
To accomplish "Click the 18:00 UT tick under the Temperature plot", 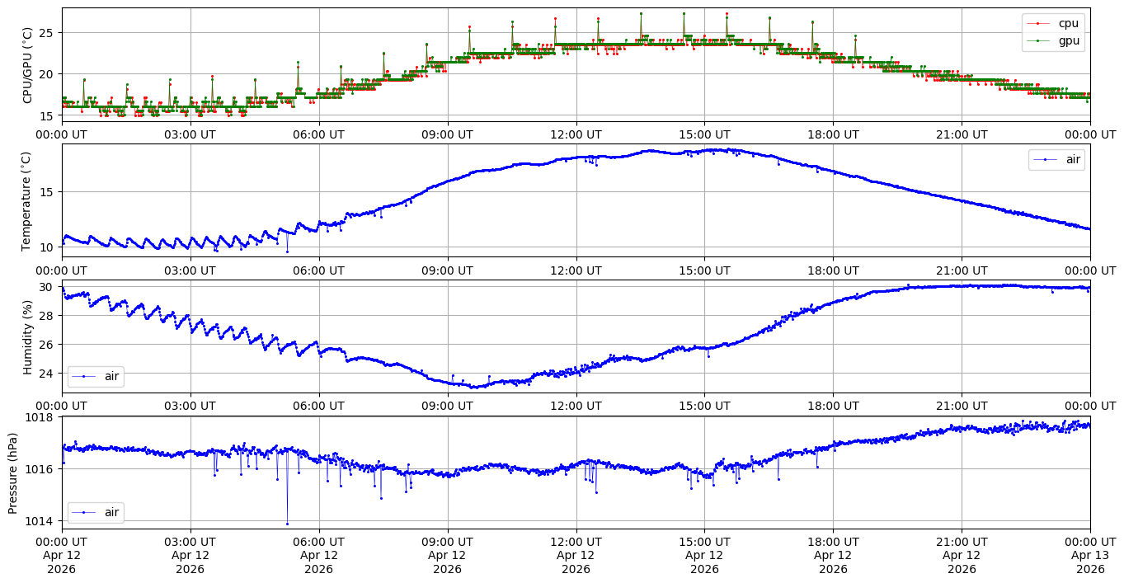I will point(833,270).
